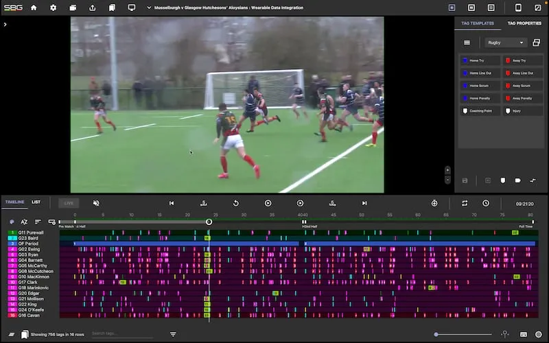Click the clock icon beside the timecode
This screenshot has height=343, width=549.
pyautogui.click(x=486, y=203)
